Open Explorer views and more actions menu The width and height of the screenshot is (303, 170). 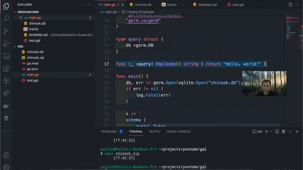pyautogui.click(x=89, y=5)
